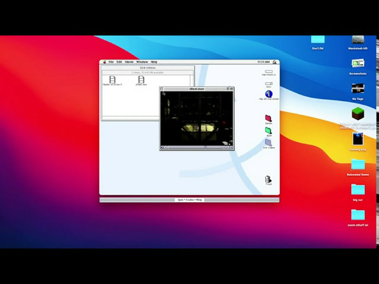379x284 pixels.
Task: Collapse the sfleet.mov window with windowshade box
Action: (x=232, y=89)
